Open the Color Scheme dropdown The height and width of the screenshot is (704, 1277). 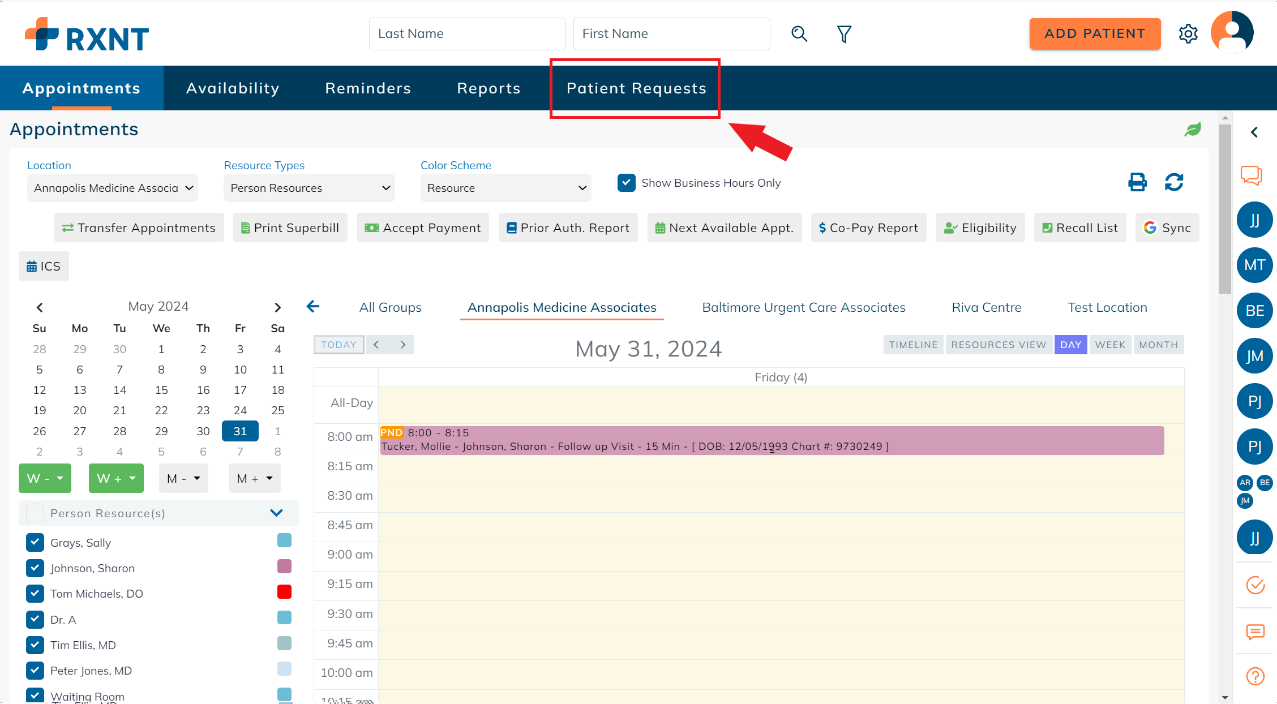tap(506, 188)
